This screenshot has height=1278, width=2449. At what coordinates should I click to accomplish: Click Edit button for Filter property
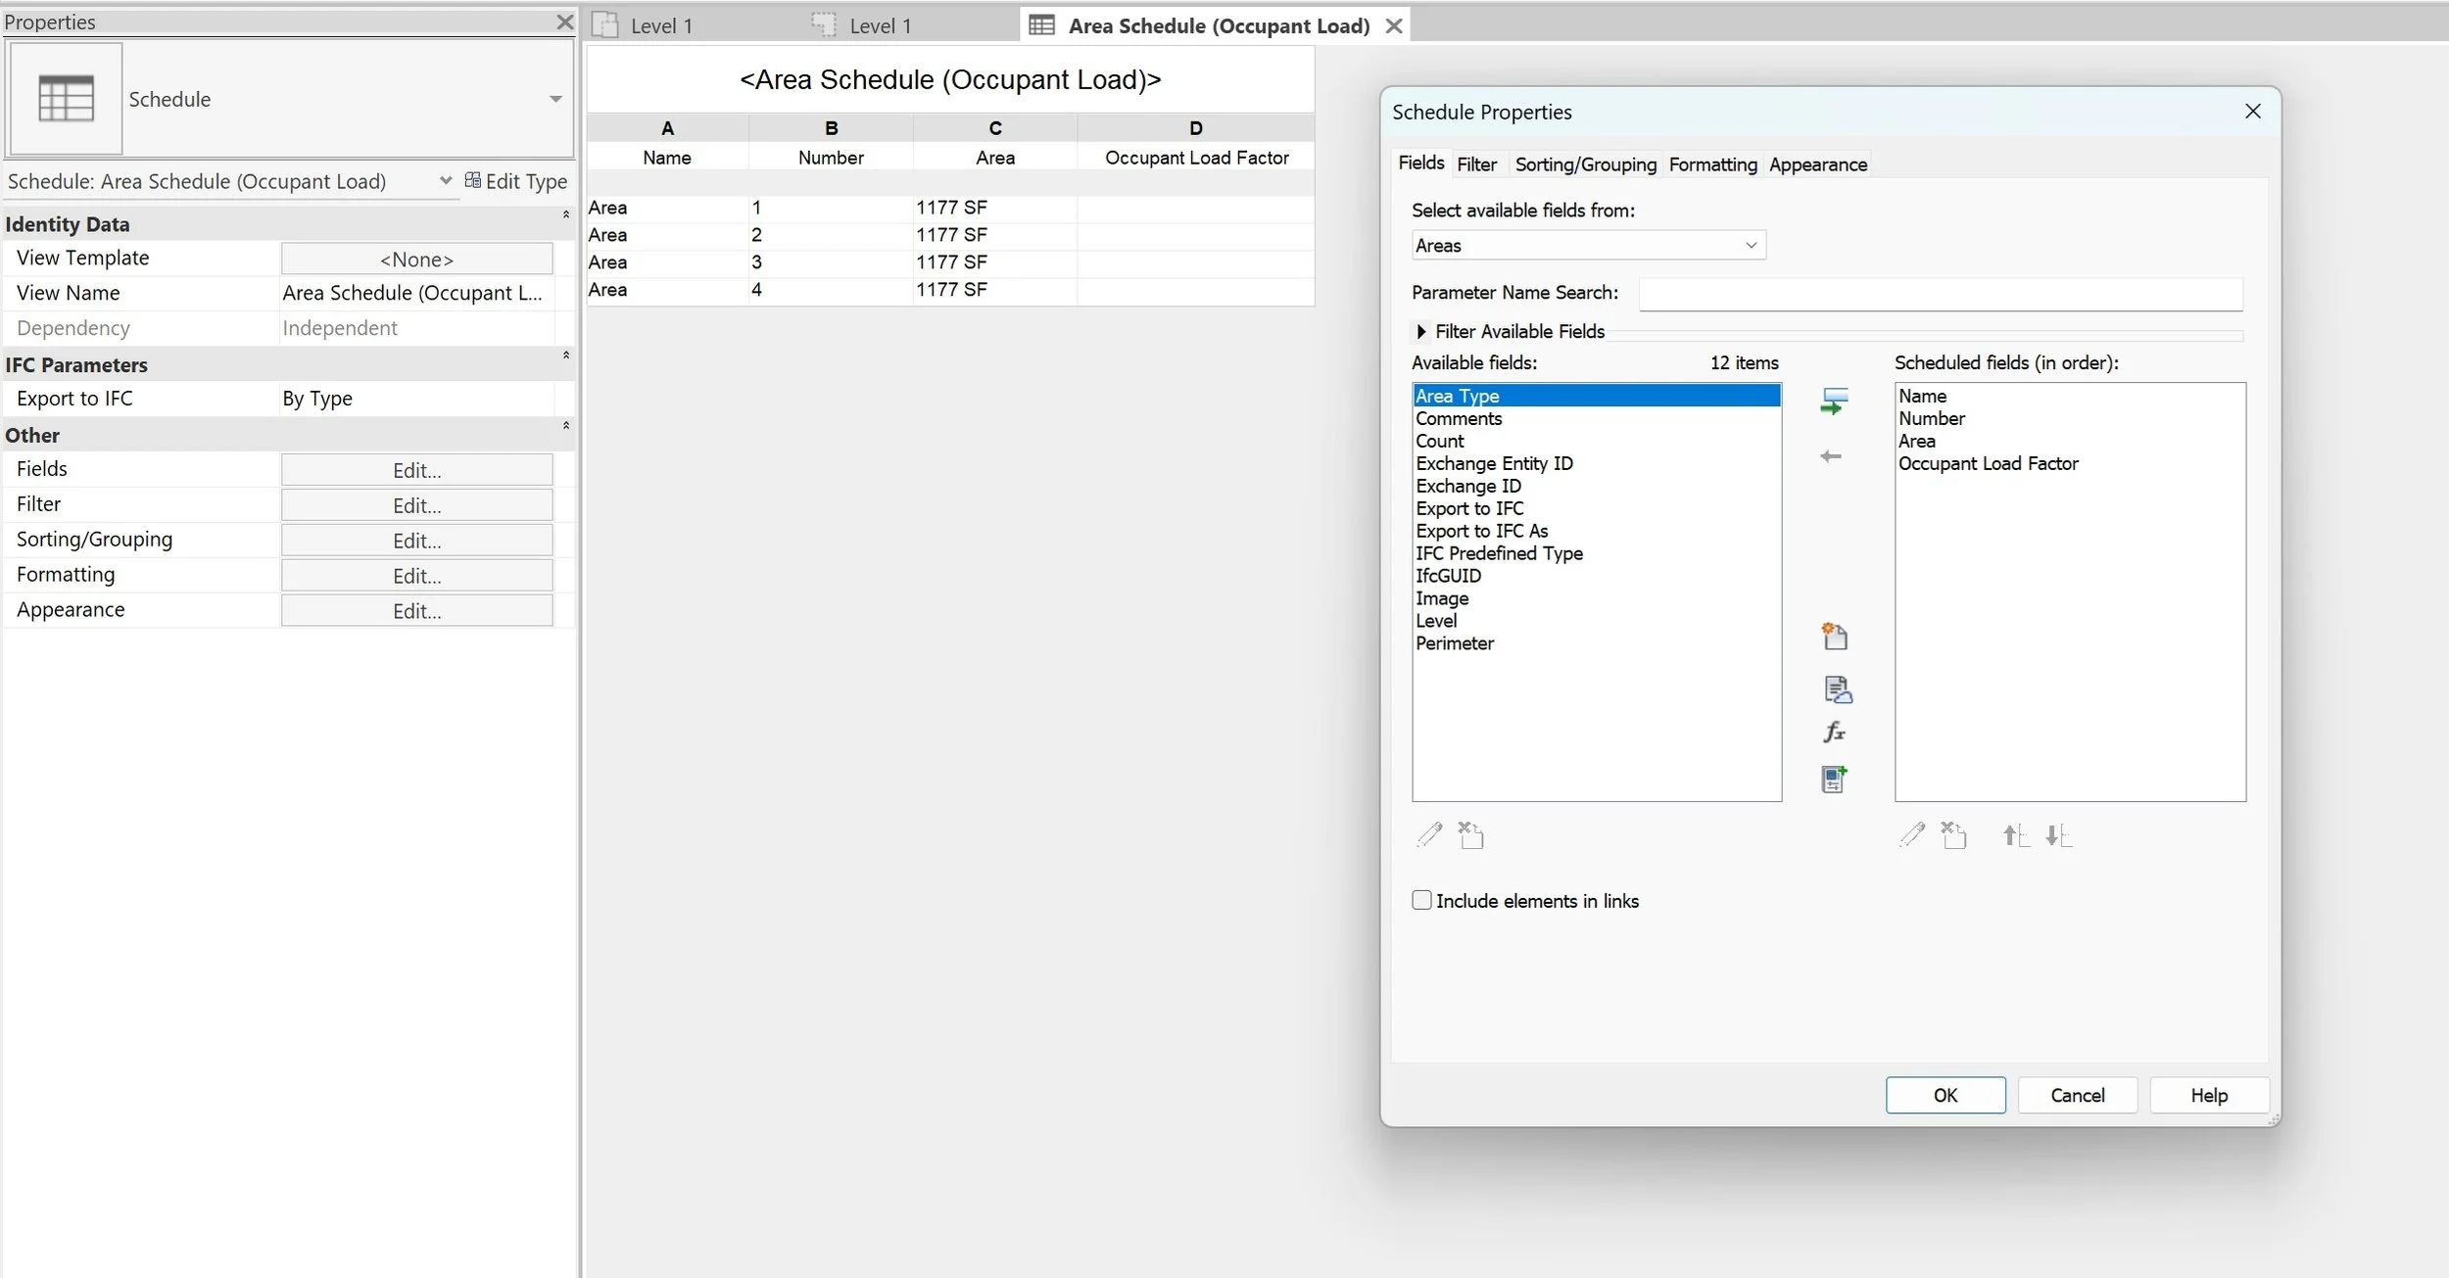(416, 505)
